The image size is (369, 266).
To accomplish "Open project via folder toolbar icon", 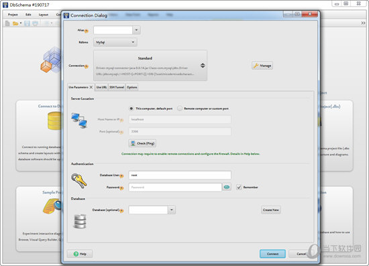I will point(15,23).
